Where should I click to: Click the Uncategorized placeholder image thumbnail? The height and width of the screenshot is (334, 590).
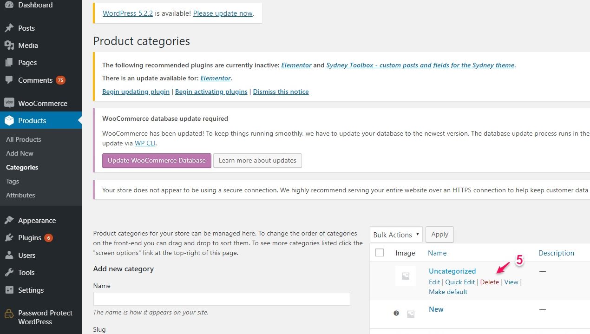[x=406, y=276]
